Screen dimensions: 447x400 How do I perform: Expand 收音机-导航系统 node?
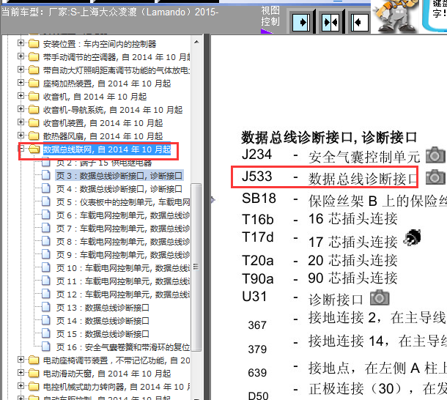21,109
